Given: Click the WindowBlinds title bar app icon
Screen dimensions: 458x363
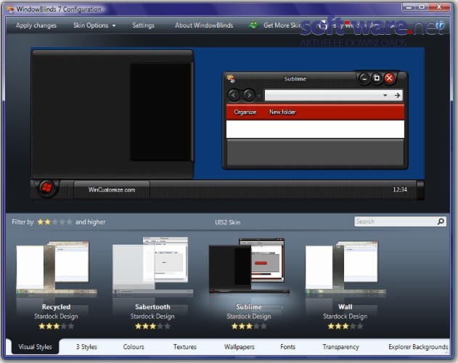Looking at the screenshot, I should coord(10,9).
